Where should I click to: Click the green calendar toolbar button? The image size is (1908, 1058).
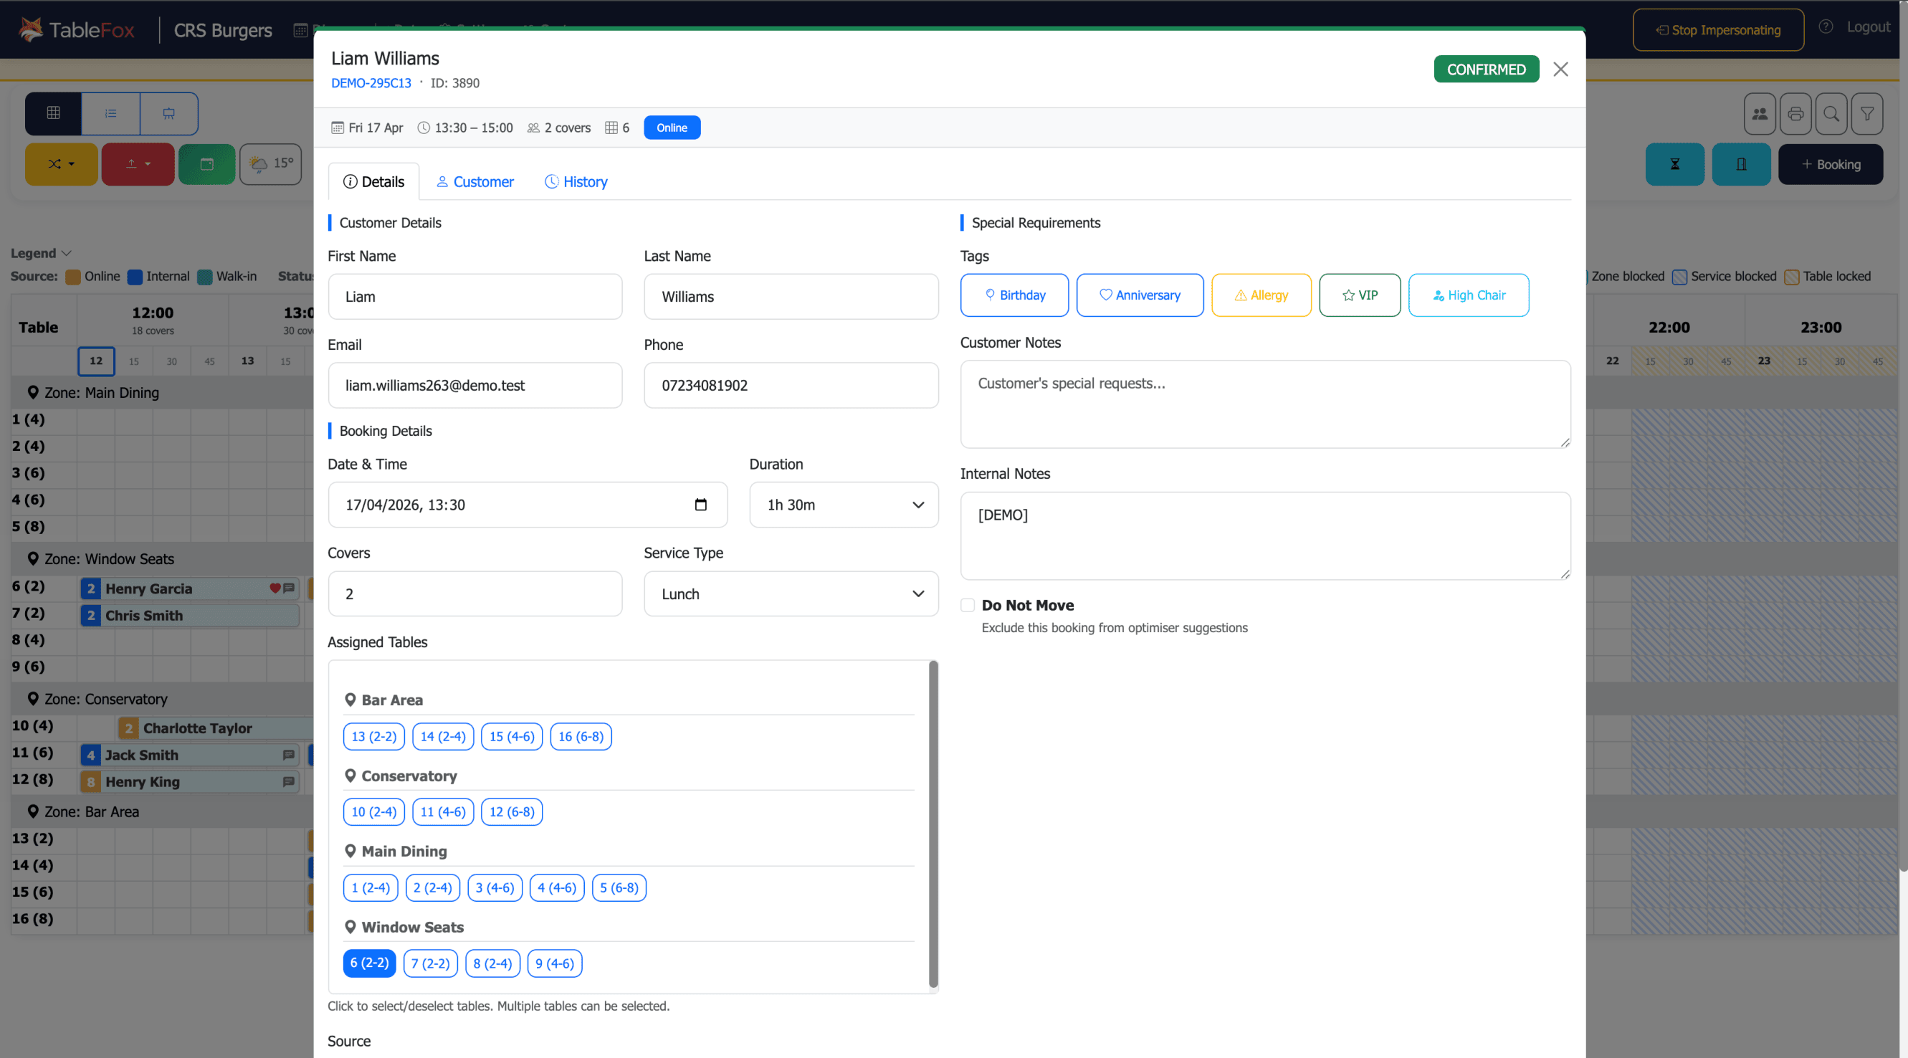click(206, 163)
